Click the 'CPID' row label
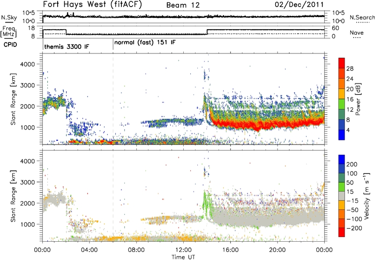 click(x=10, y=45)
